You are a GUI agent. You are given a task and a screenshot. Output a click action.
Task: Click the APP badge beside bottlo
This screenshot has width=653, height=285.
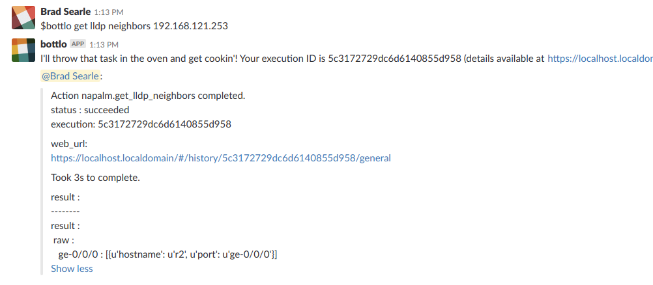click(78, 44)
